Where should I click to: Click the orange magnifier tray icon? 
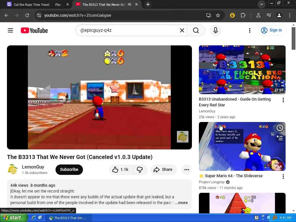tap(275, 218)
